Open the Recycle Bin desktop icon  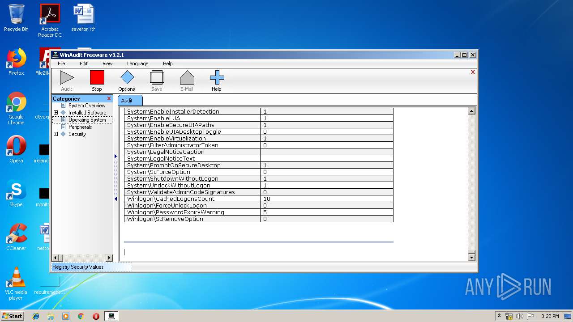point(16,18)
